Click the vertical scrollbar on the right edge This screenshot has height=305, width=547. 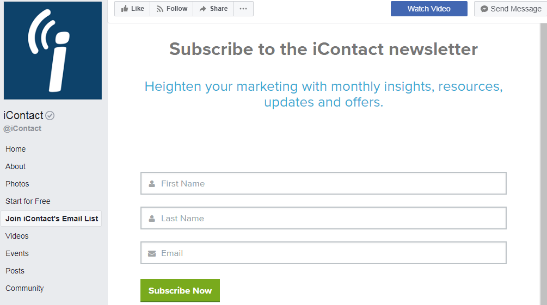[544, 164]
